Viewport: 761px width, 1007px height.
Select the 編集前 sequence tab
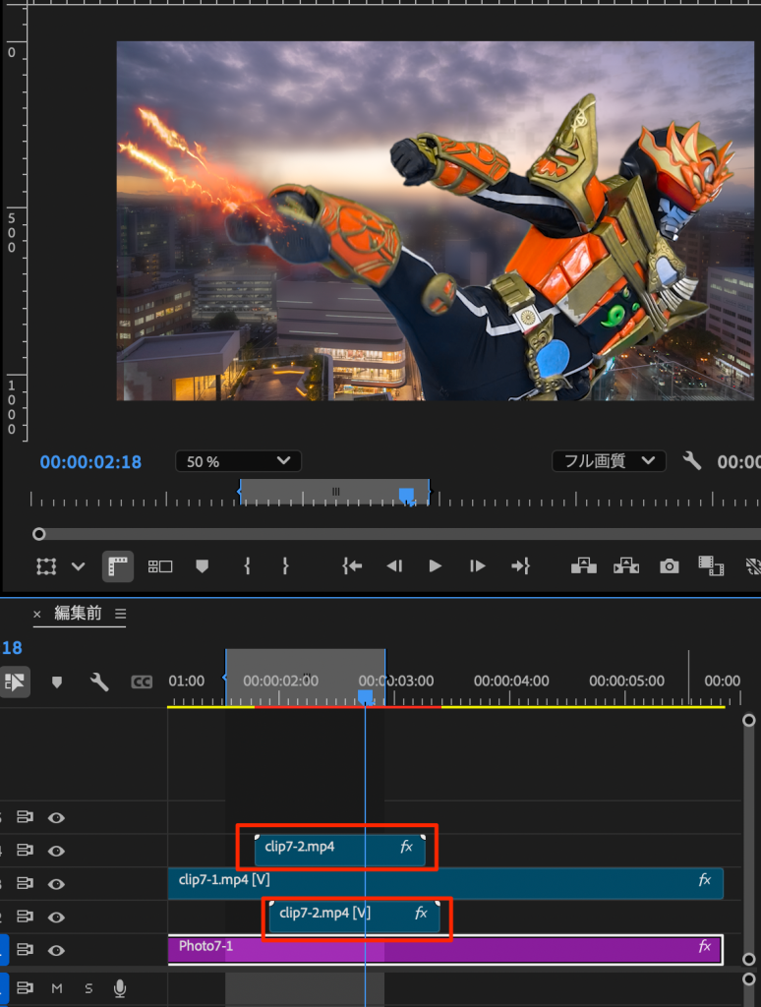(x=78, y=614)
